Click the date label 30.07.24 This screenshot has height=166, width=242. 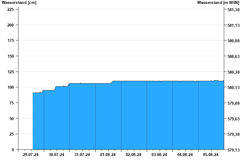(57, 155)
